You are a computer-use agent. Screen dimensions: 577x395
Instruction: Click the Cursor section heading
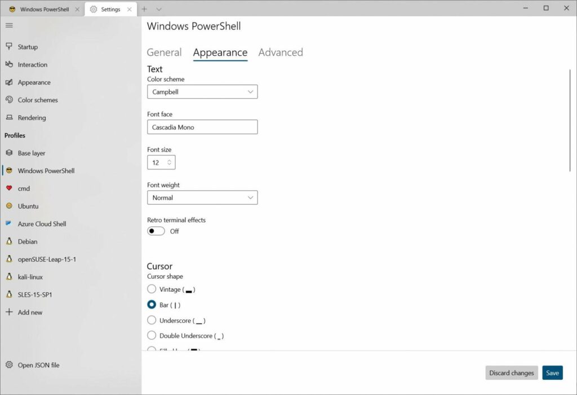tap(159, 266)
